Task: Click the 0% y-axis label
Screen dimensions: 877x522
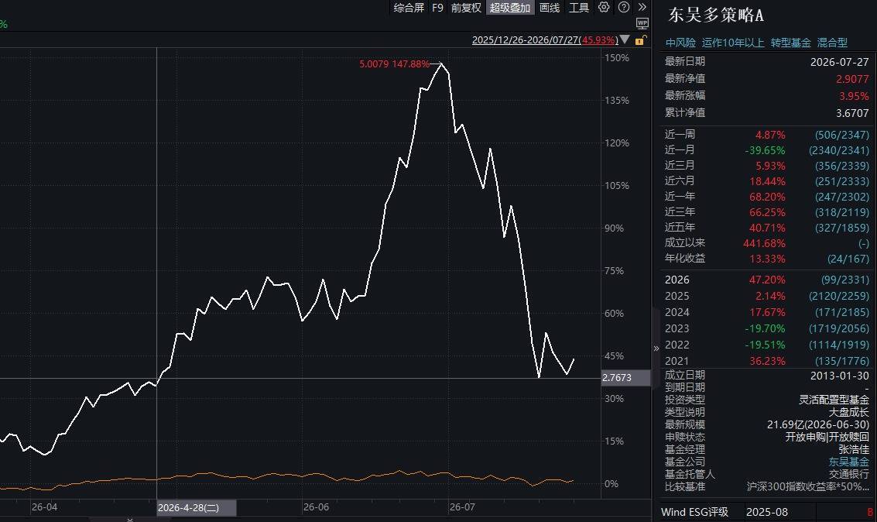Action: (612, 483)
